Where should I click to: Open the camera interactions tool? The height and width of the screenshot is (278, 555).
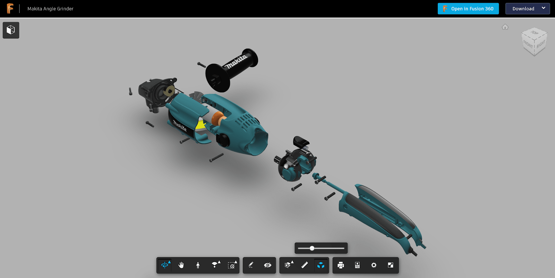coord(215,265)
